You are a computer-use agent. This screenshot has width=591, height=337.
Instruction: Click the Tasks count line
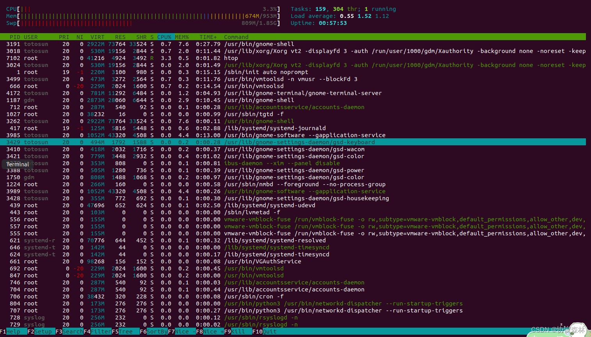coord(343,9)
